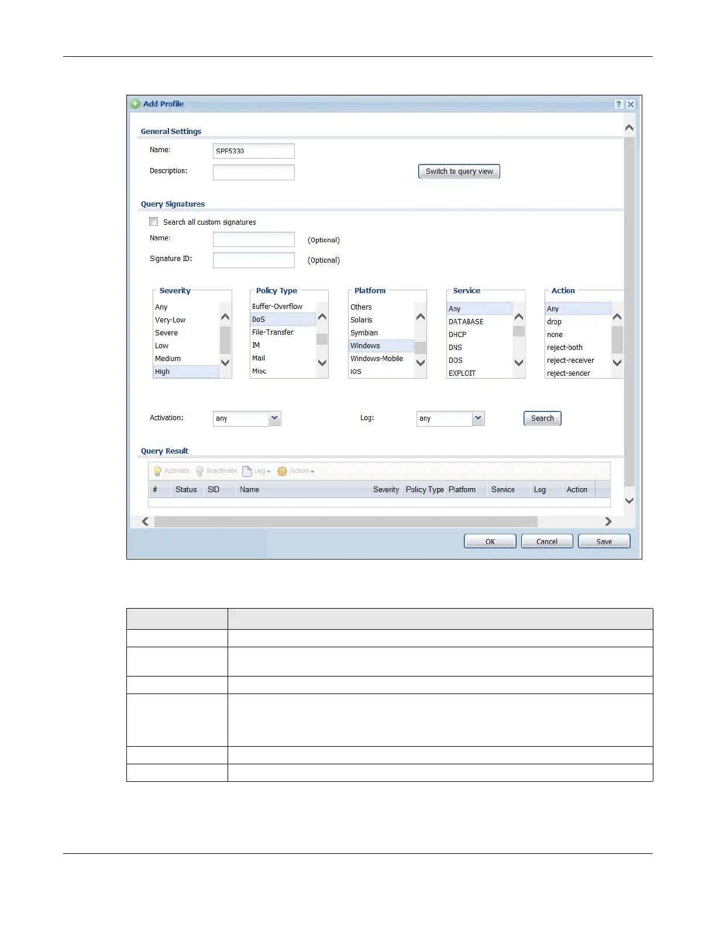This screenshot has height=927, width=716.
Task: Expand the Log dropdown
Action: (x=478, y=418)
